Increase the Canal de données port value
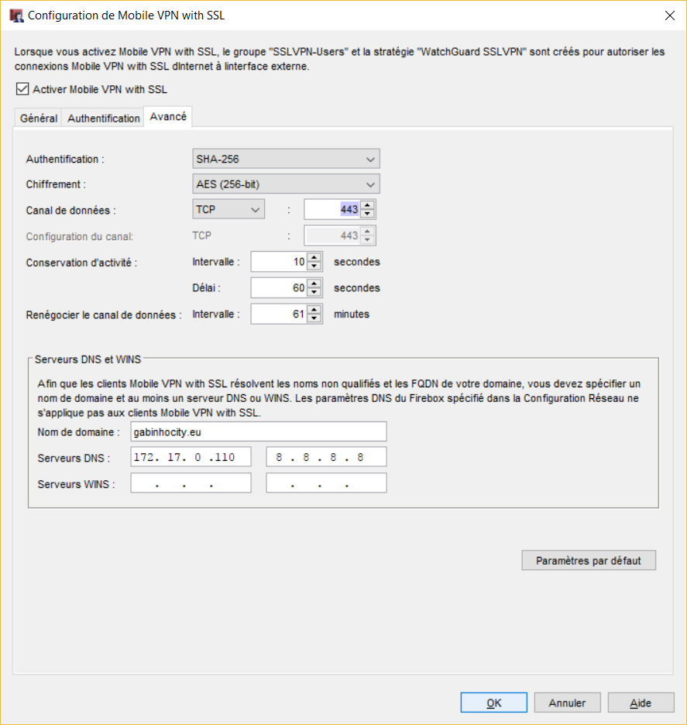687x725 pixels. [x=367, y=204]
